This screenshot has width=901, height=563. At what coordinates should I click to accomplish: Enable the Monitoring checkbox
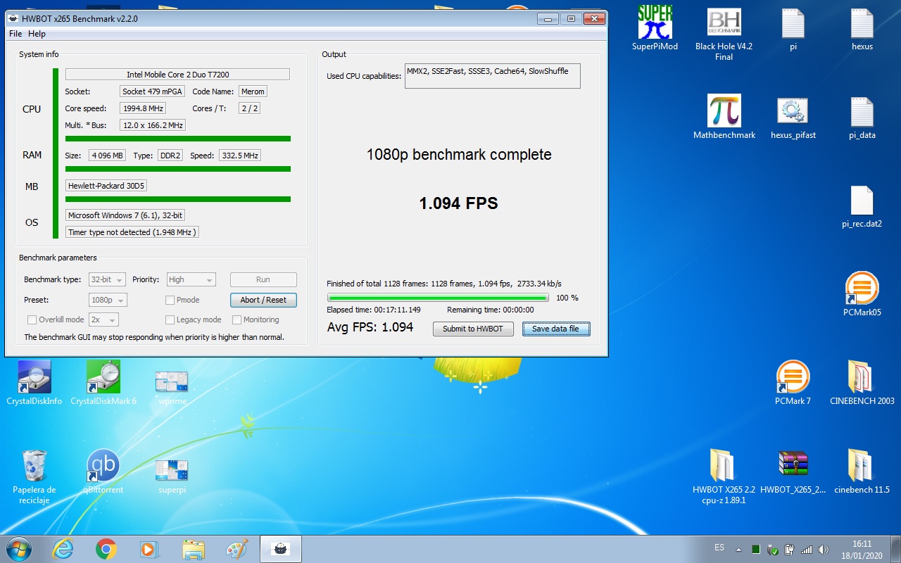[237, 320]
